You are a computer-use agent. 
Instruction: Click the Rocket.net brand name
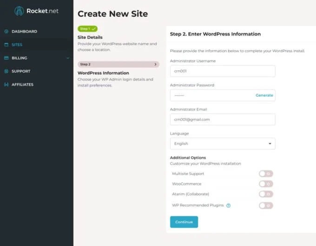[x=42, y=11]
